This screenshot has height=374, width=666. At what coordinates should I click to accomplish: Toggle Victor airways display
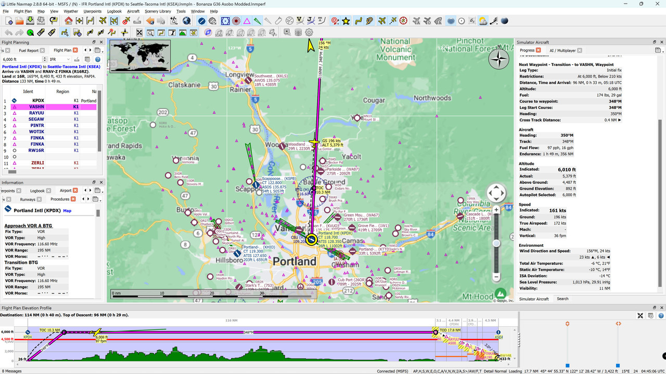pyautogui.click(x=300, y=21)
